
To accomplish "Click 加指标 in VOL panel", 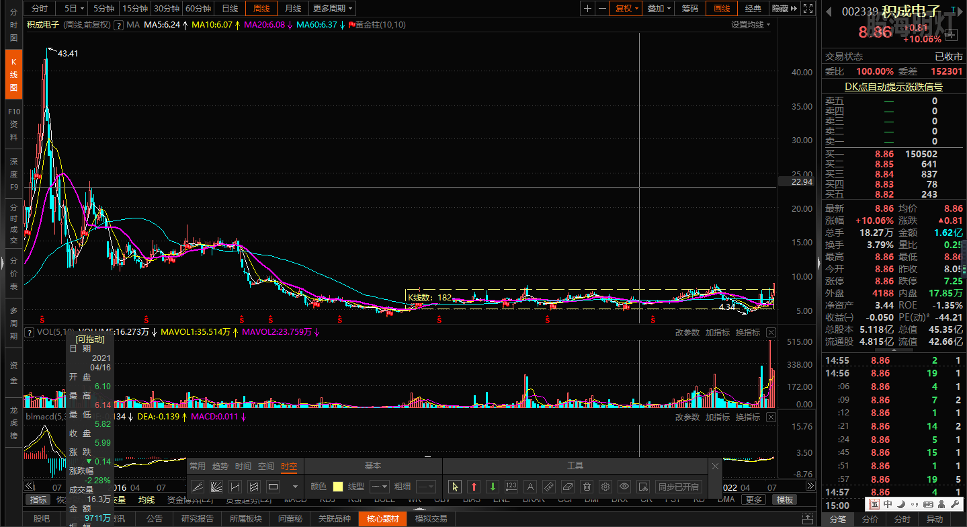I will tap(718, 333).
